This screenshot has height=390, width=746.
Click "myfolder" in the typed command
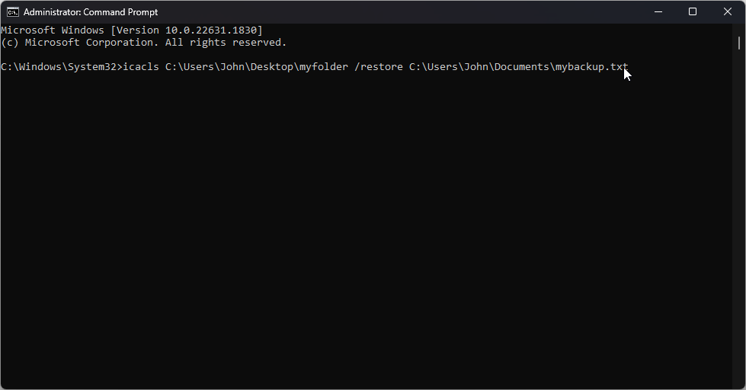[x=323, y=67]
